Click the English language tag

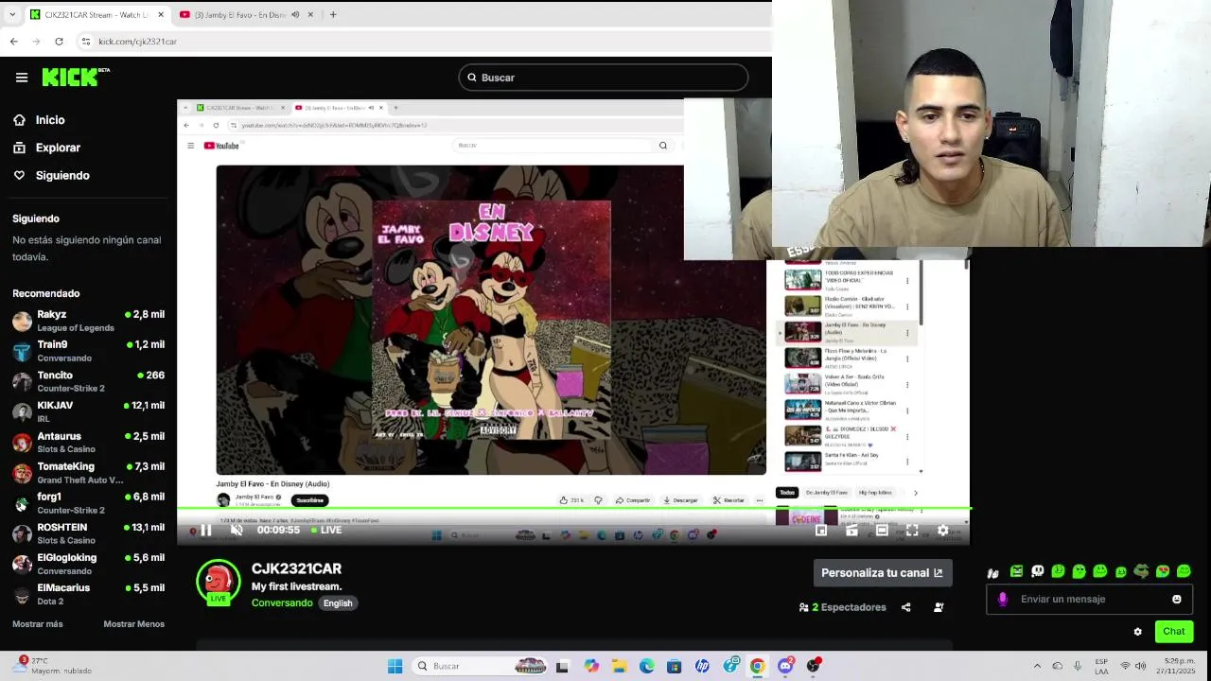click(x=338, y=603)
